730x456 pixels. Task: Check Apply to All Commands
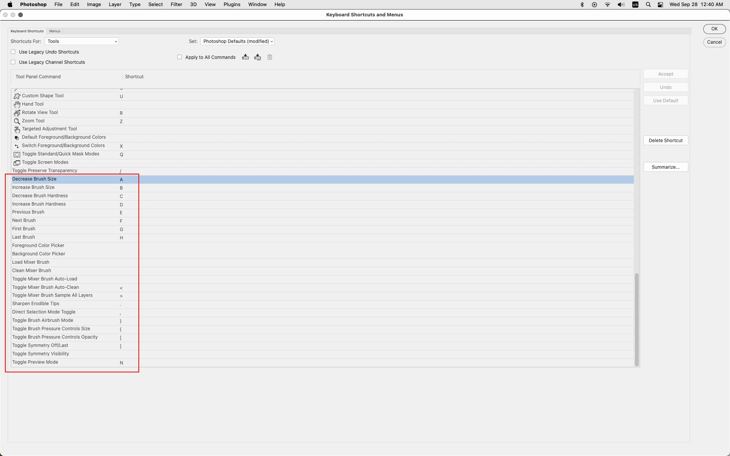[x=179, y=57]
